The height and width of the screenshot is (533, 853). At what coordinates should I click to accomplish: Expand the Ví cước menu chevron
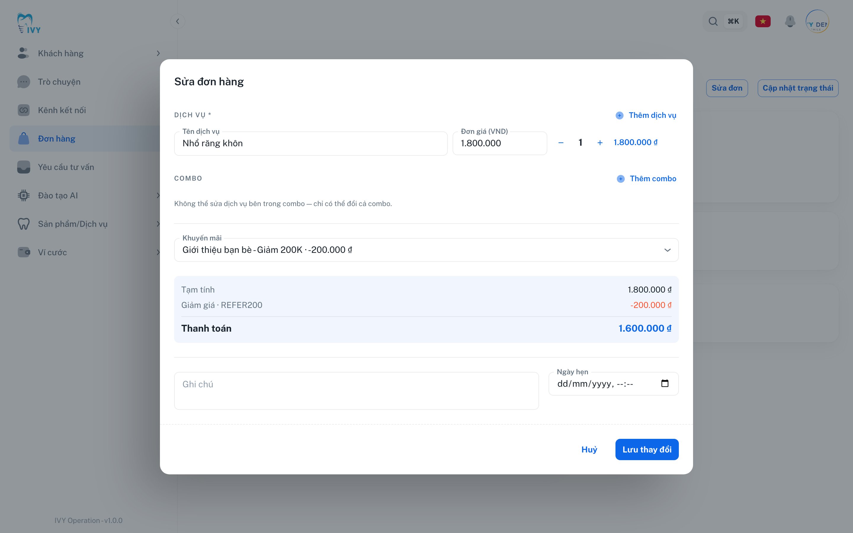point(158,252)
